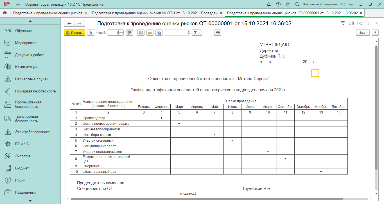
Task: Click Транспортная безопасность truck icon
Action: 8,119
